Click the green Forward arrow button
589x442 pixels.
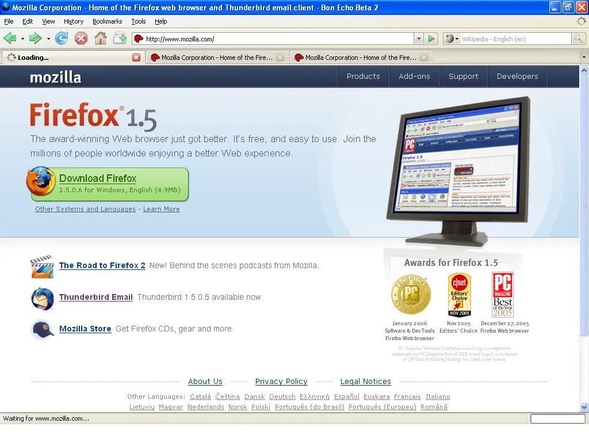click(x=35, y=39)
